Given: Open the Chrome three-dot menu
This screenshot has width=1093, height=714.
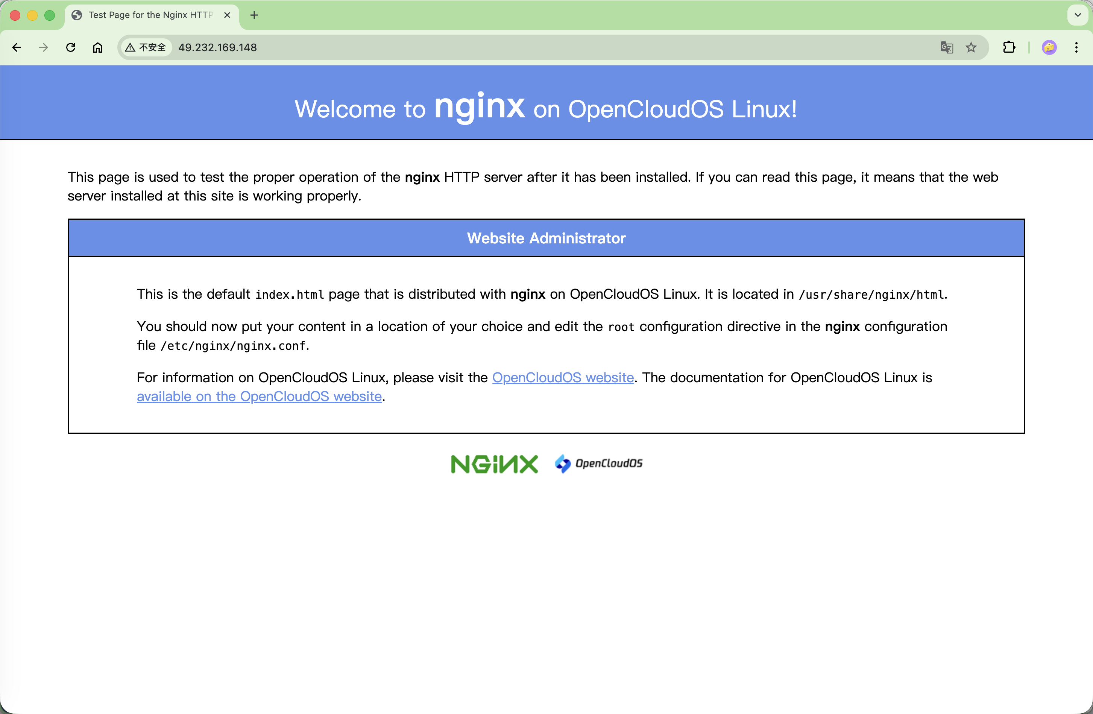Looking at the screenshot, I should 1076,47.
